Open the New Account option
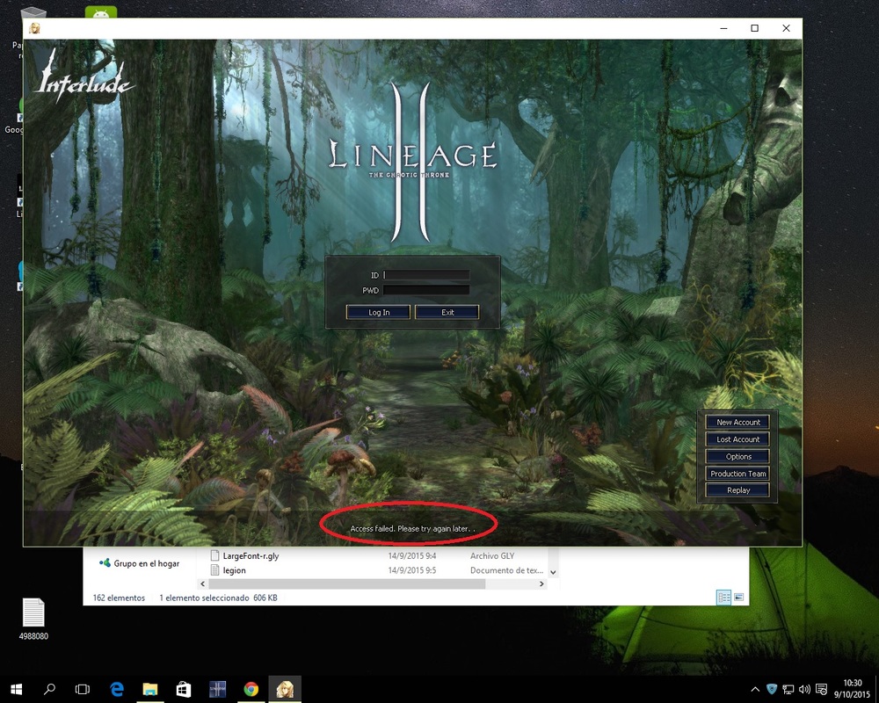The image size is (879, 703). [x=738, y=422]
